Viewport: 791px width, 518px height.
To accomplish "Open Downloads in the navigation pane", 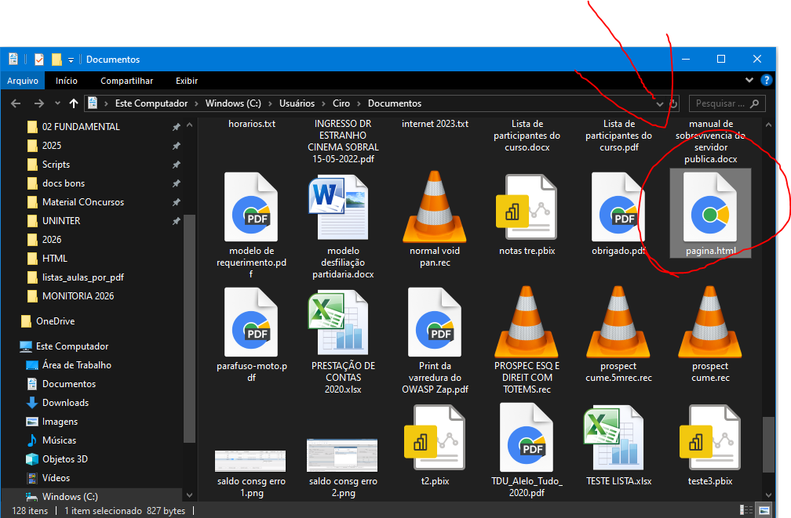I will [65, 403].
